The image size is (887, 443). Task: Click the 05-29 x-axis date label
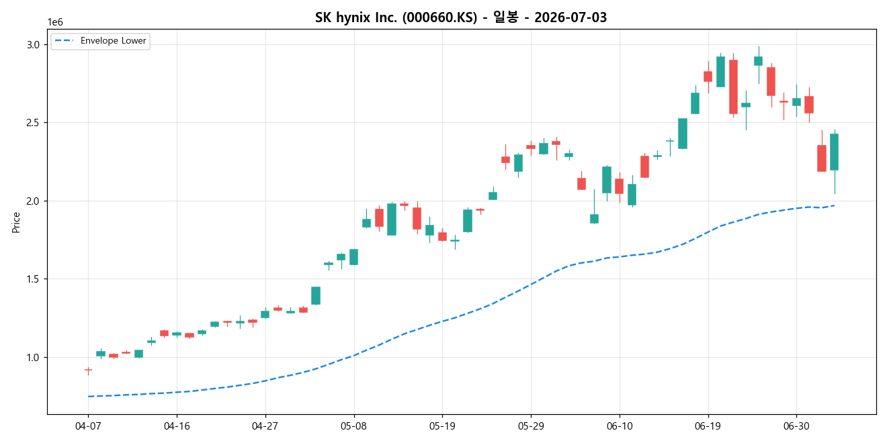pyautogui.click(x=531, y=426)
